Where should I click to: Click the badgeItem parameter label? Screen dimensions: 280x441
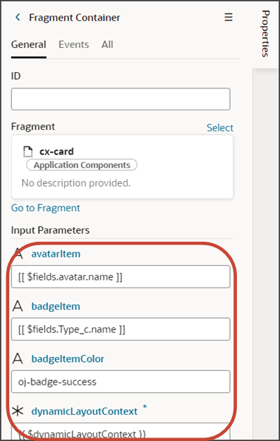tap(56, 306)
